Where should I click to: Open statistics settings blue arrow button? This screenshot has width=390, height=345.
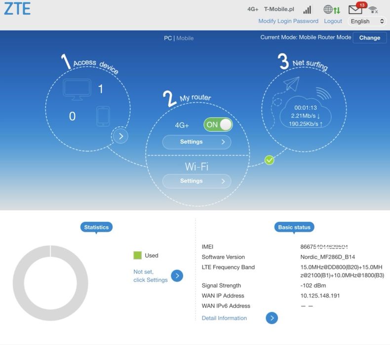(177, 275)
